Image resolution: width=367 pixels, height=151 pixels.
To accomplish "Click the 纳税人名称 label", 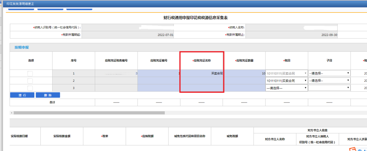I will (236, 27).
